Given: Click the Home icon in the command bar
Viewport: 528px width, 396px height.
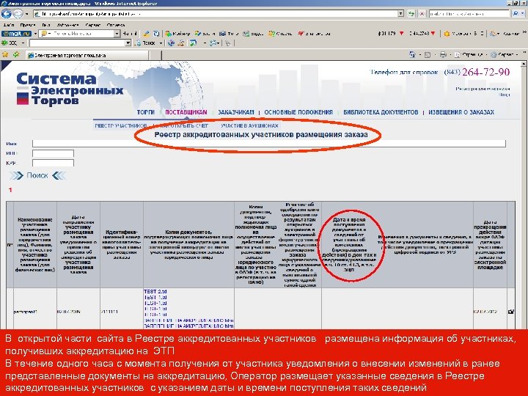Looking at the screenshot, I should point(412,54).
